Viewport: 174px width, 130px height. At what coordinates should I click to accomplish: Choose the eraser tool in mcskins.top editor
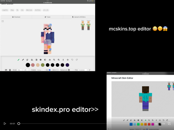(49, 60)
